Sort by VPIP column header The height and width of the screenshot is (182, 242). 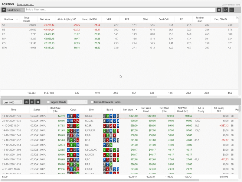(x=109, y=19)
